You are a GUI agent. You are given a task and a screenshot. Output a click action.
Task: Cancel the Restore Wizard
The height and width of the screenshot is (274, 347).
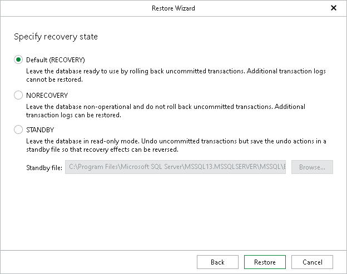pos(312,262)
